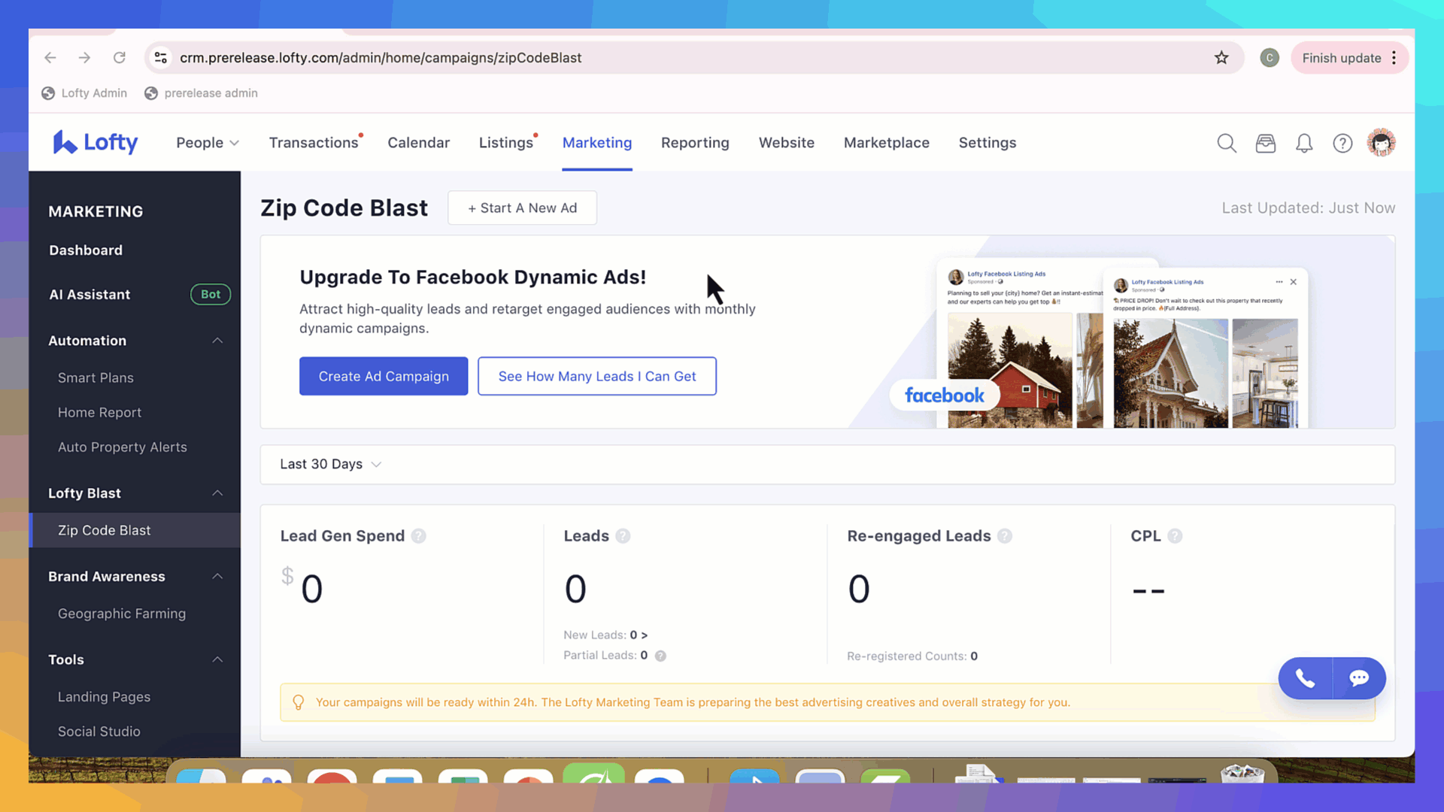Open Auto Property Alerts in sidebar

click(x=123, y=447)
